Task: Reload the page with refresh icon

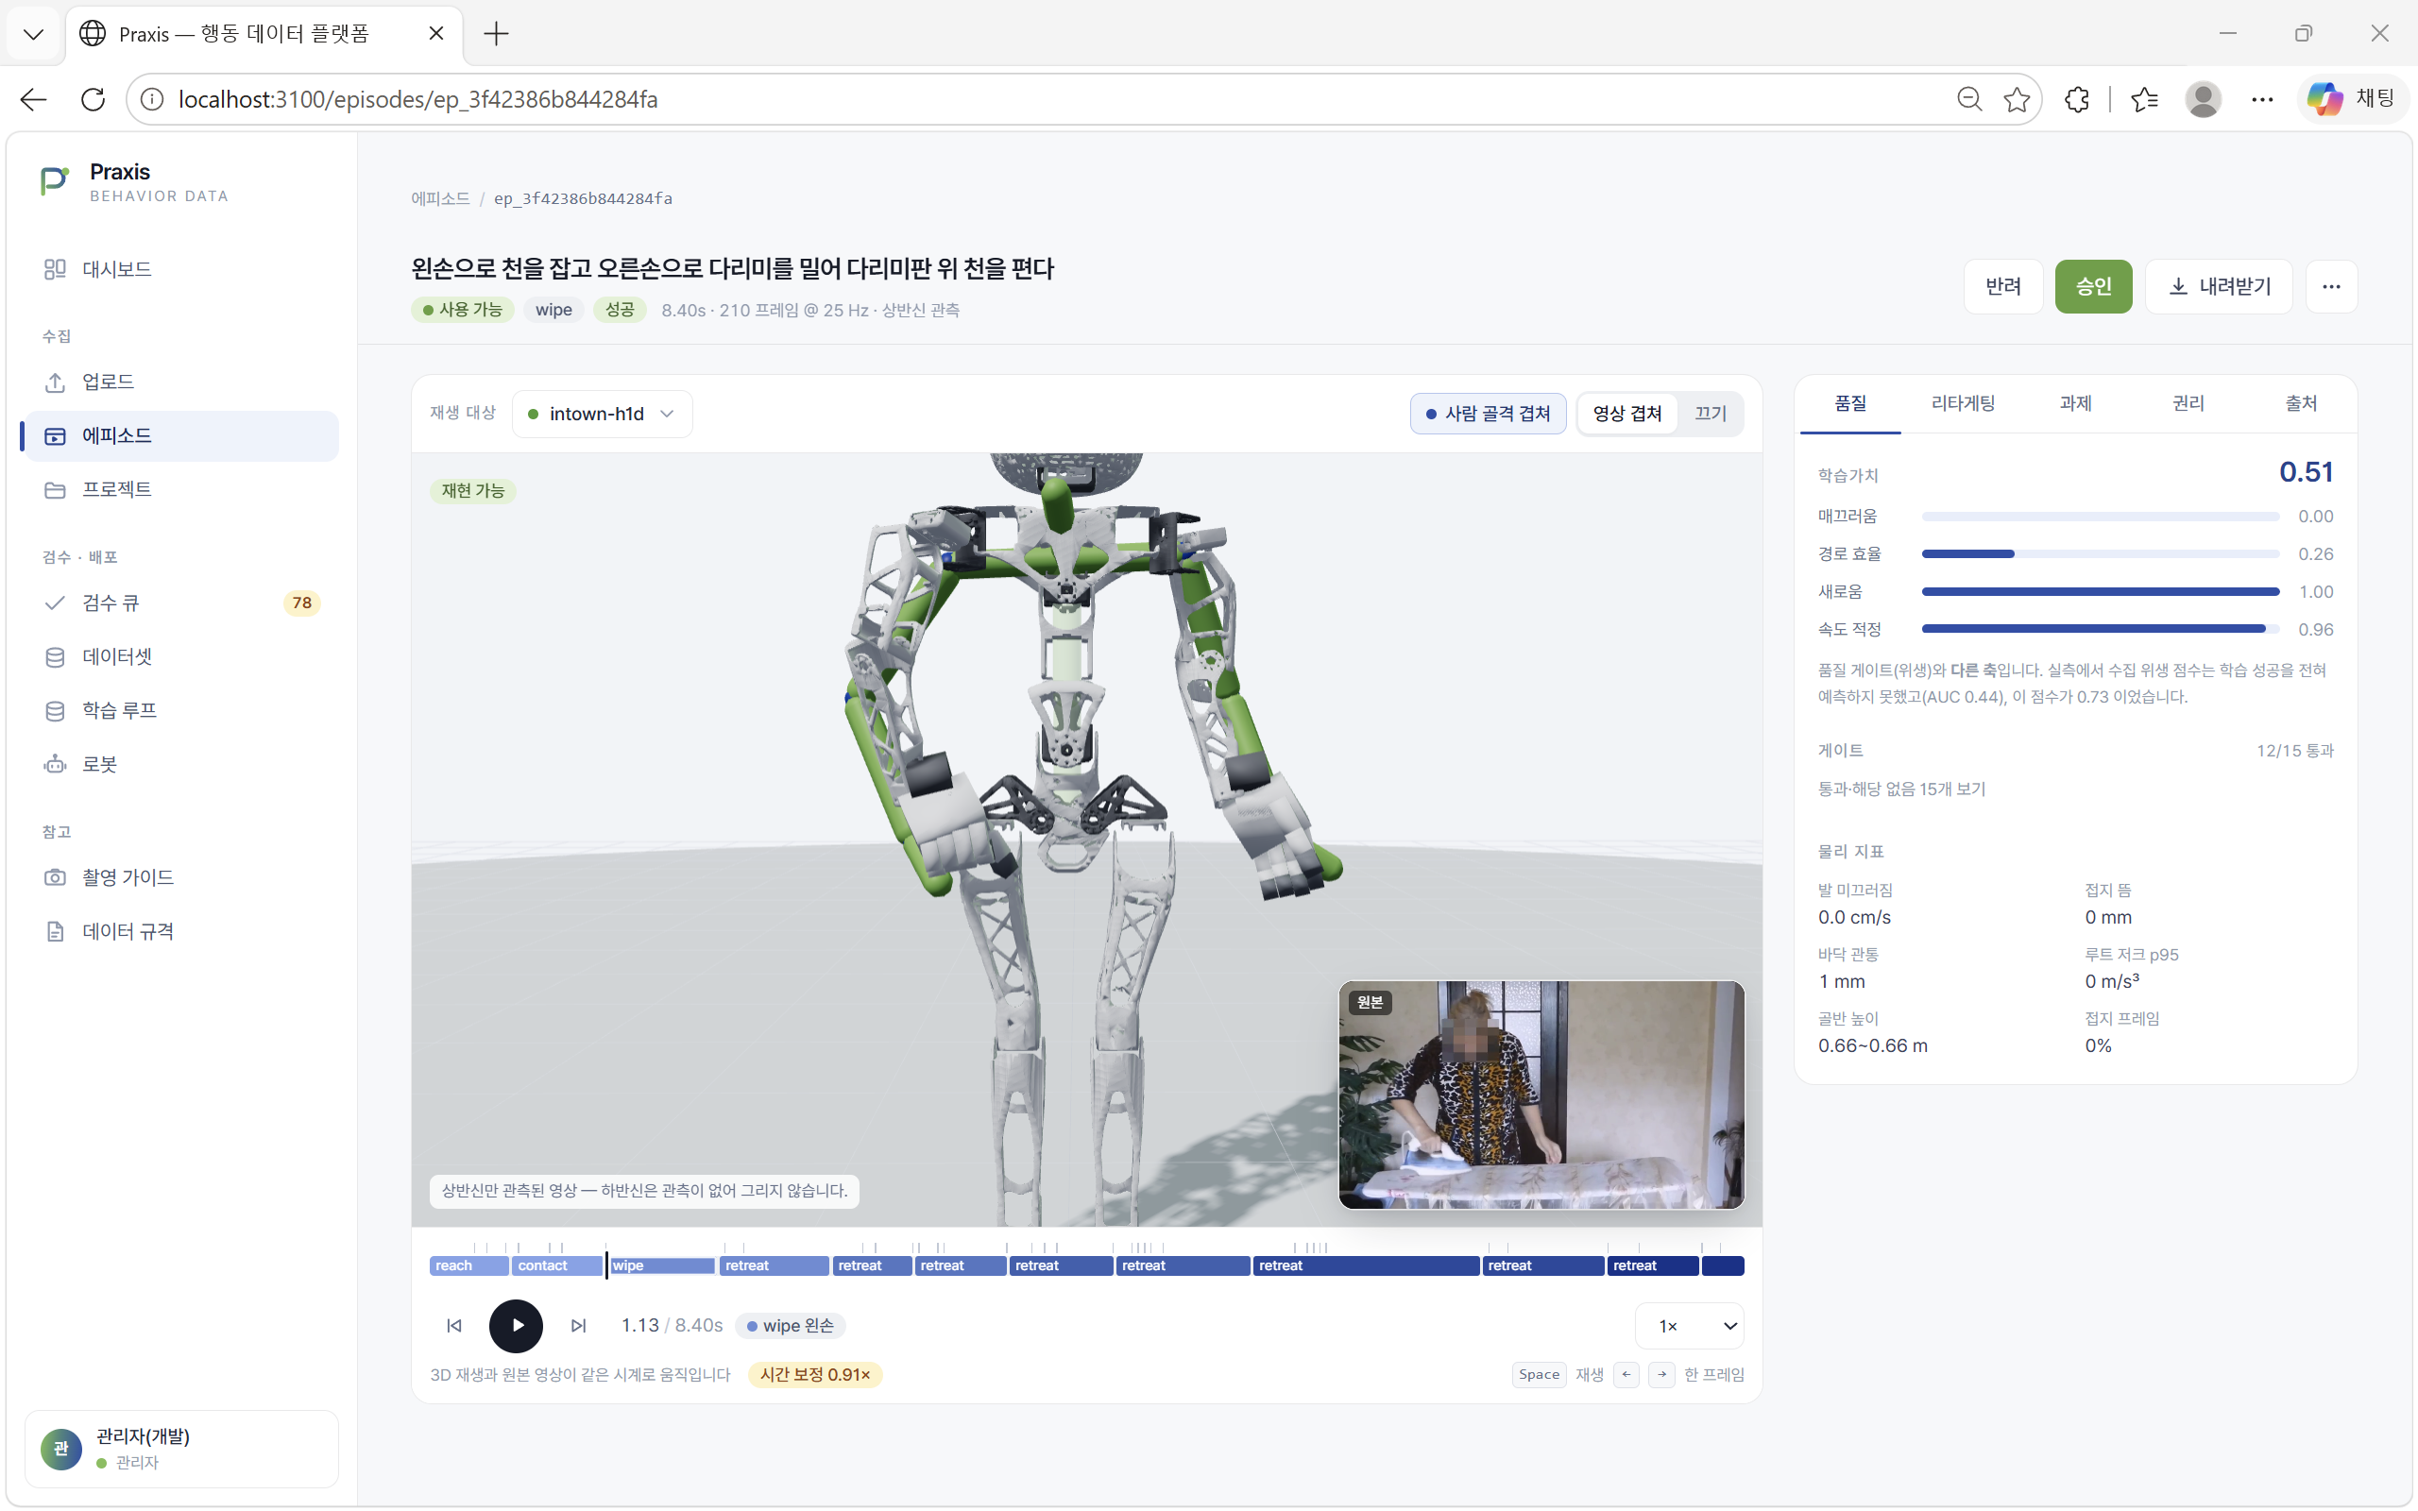Action: pos(93,99)
